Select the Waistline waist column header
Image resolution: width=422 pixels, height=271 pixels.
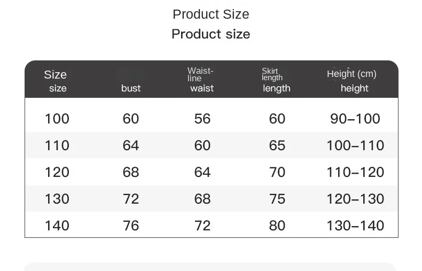click(201, 80)
